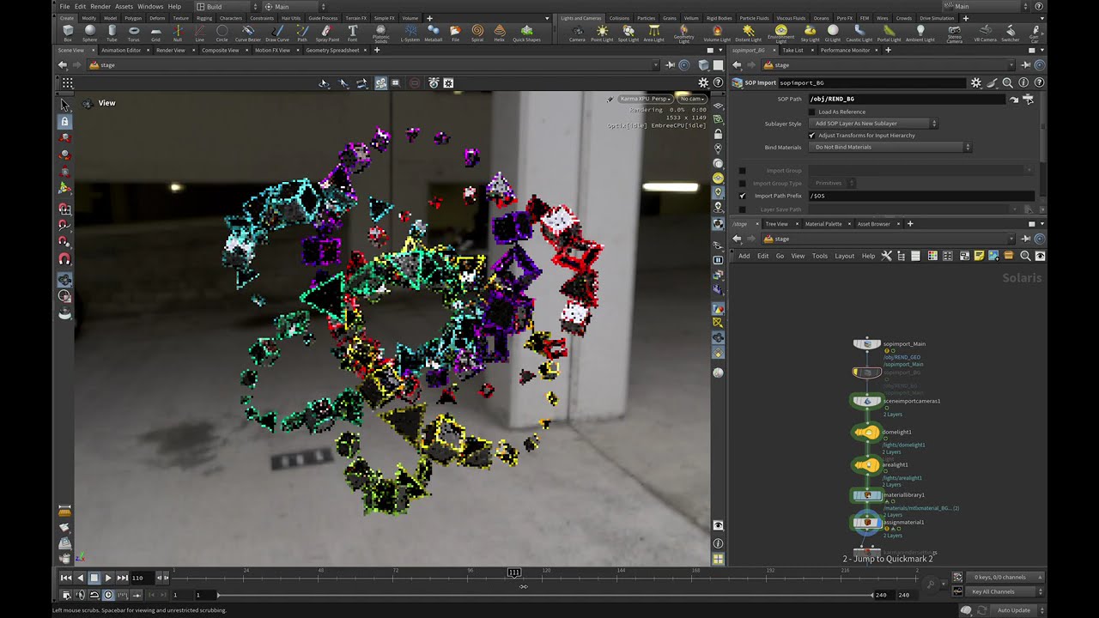Select the Metaball shelf tool
The width and height of the screenshot is (1099, 618).
point(434,33)
